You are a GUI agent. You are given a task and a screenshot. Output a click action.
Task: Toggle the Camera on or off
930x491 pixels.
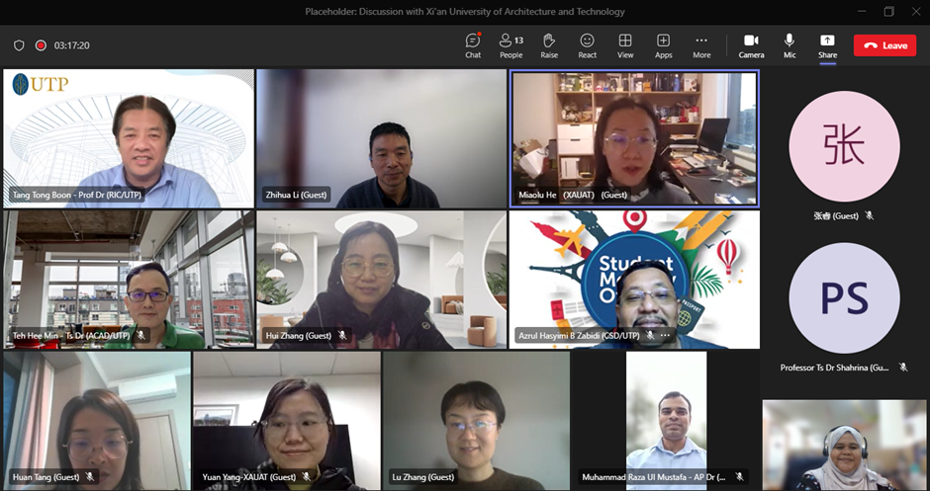coord(751,44)
